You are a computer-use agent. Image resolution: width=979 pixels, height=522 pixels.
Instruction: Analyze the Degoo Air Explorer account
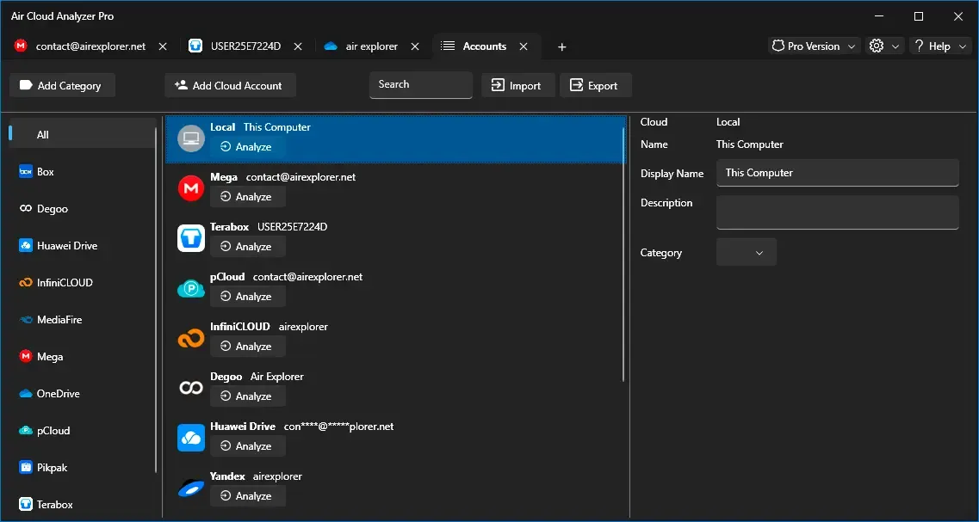(248, 396)
